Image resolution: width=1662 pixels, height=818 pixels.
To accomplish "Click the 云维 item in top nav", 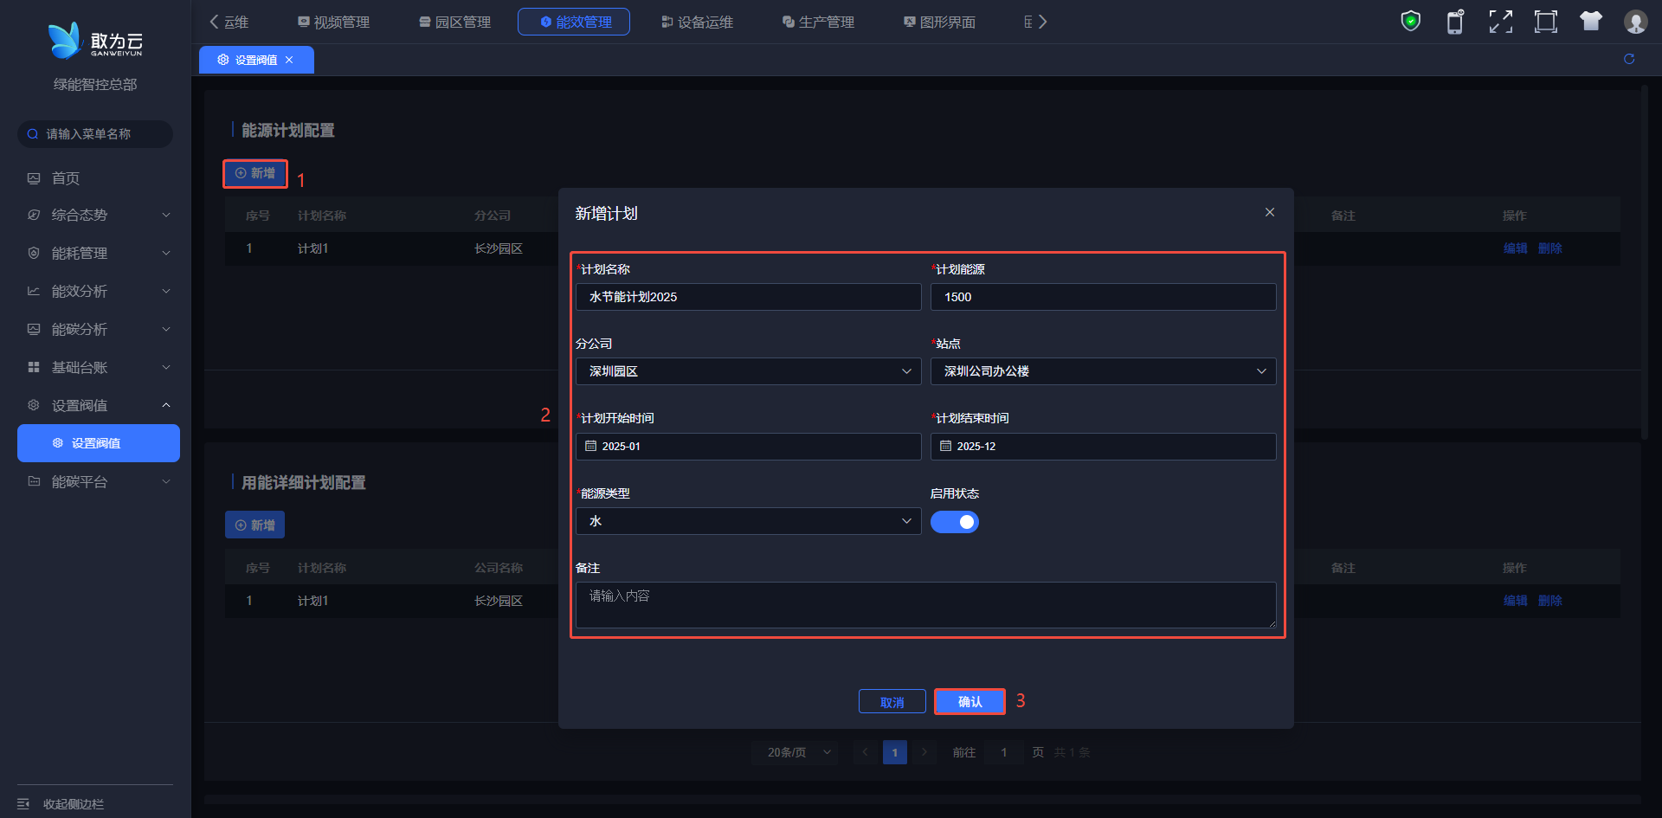I will (235, 22).
